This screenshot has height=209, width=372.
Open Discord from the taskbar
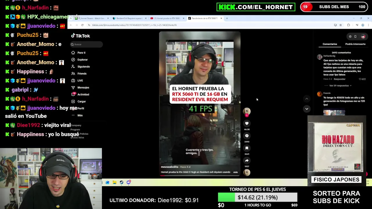[128, 182]
